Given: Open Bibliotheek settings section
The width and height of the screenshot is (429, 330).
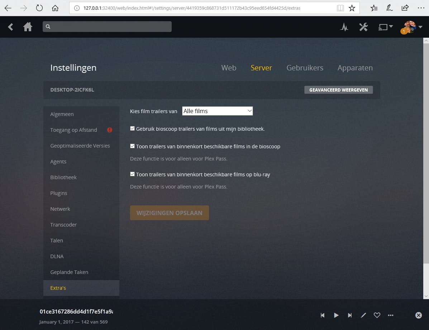Looking at the screenshot, I should click(81, 177).
